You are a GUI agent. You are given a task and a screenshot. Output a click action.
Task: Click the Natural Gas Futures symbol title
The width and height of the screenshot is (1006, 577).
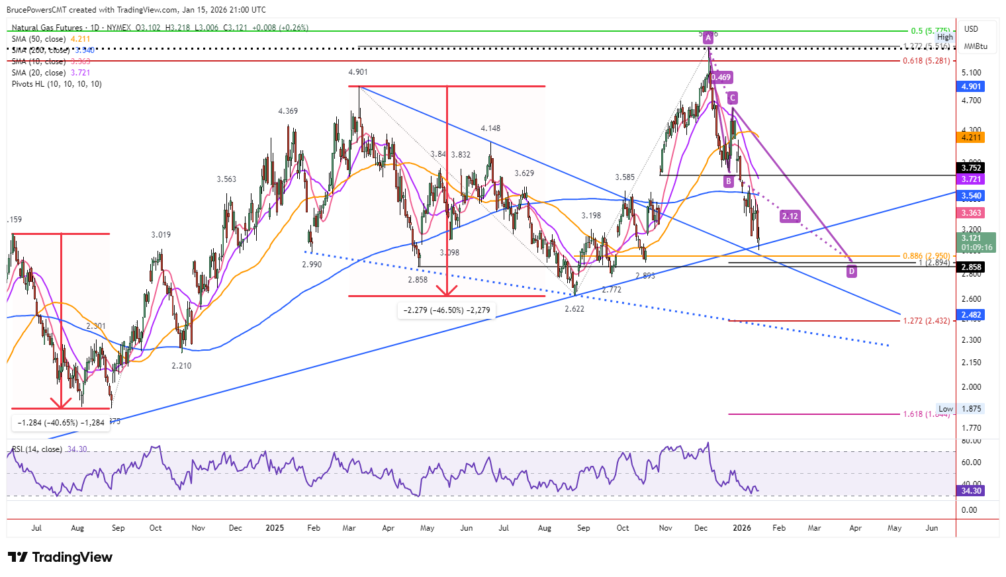pyautogui.click(x=47, y=28)
